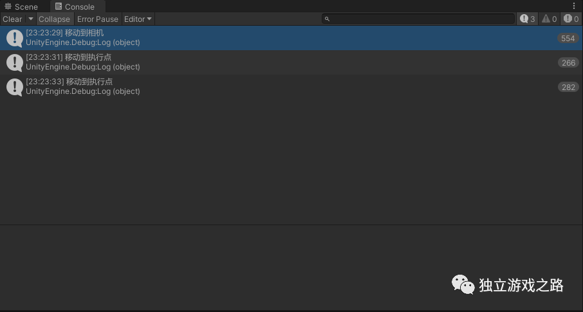Open the Editor dropdown
Viewport: 583px width, 312px height.
[138, 19]
